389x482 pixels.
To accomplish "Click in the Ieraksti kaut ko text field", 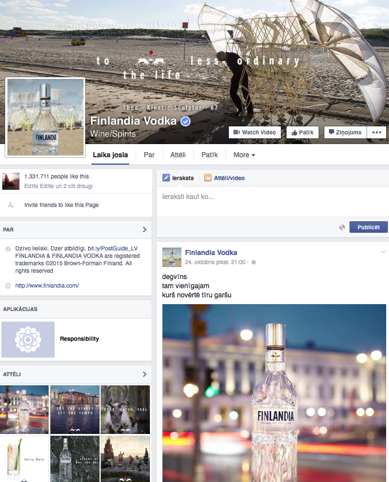I will (x=272, y=201).
